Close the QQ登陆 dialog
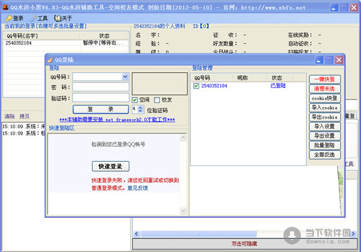 click(339, 60)
